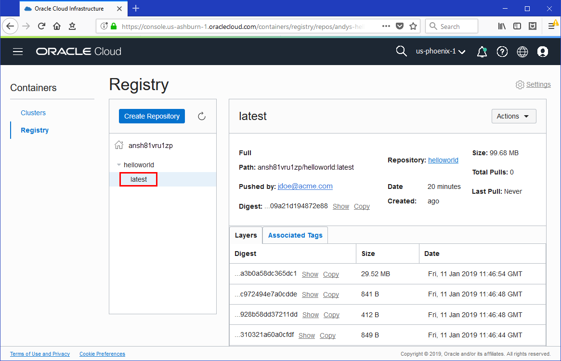Click the browser address bar URL
Image resolution: width=561 pixels, height=361 pixels.
point(243,26)
